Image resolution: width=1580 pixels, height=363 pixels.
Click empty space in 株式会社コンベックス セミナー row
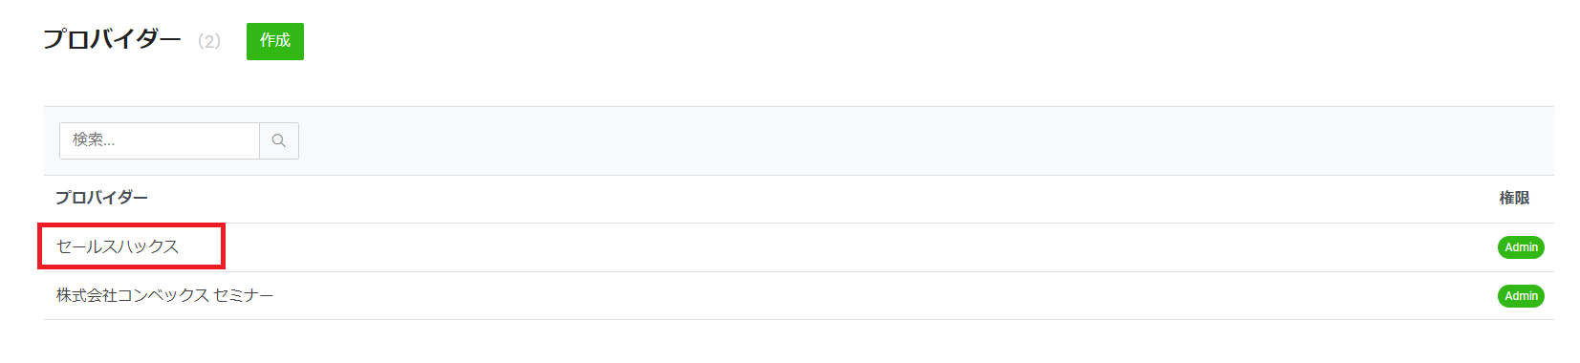(x=860, y=296)
